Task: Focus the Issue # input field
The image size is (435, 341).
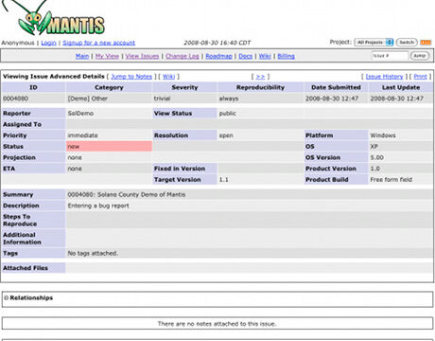Action: click(x=390, y=56)
